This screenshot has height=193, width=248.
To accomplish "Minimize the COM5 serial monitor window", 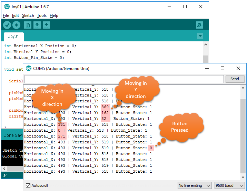I will tap(207, 68).
